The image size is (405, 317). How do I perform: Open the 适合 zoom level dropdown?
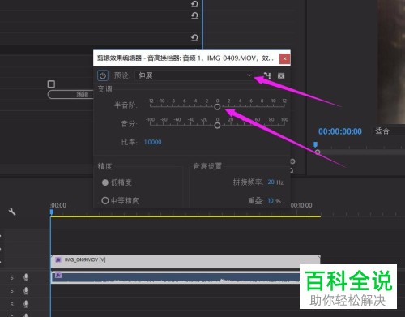389,131
